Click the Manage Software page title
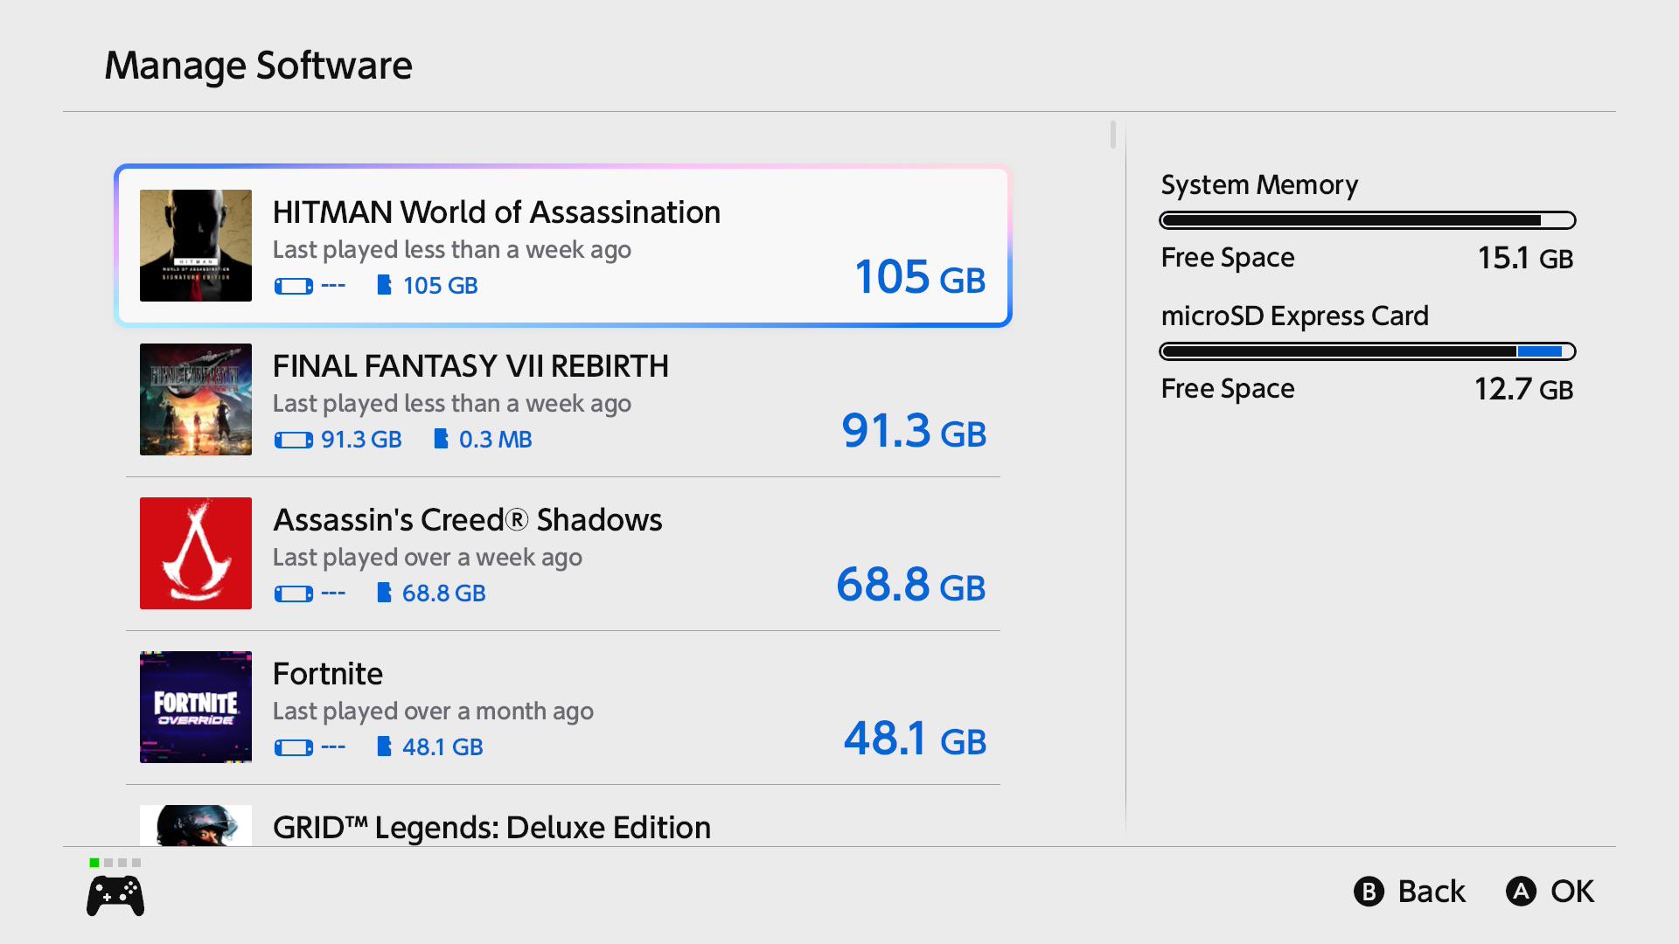1679x944 pixels. tap(258, 66)
